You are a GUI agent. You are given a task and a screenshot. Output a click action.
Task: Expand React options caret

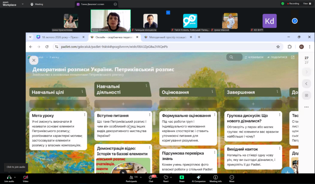tap(171, 177)
